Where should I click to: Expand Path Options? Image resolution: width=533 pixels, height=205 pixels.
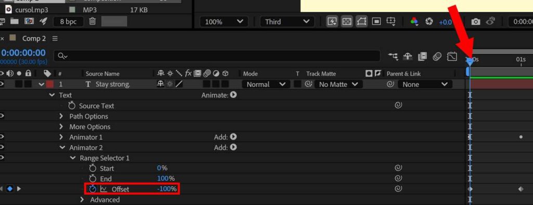(61, 116)
